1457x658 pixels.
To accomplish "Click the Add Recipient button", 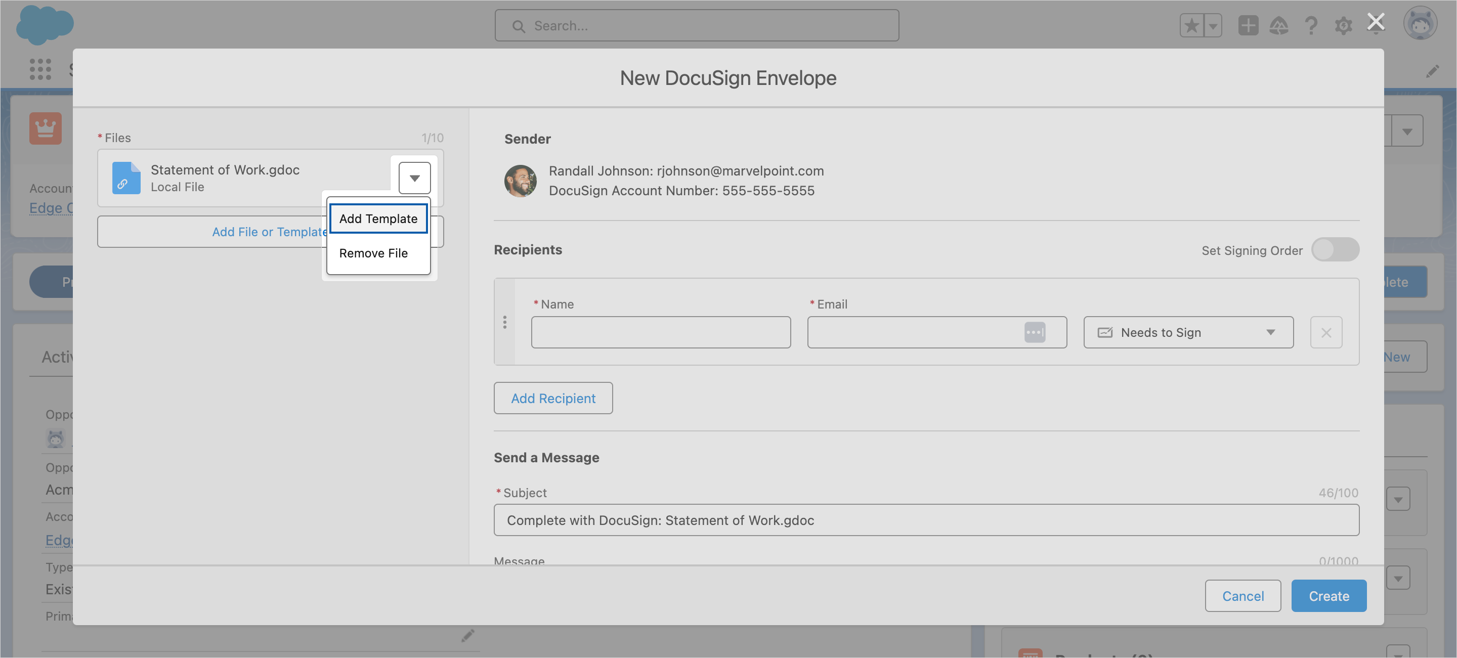I will point(552,399).
